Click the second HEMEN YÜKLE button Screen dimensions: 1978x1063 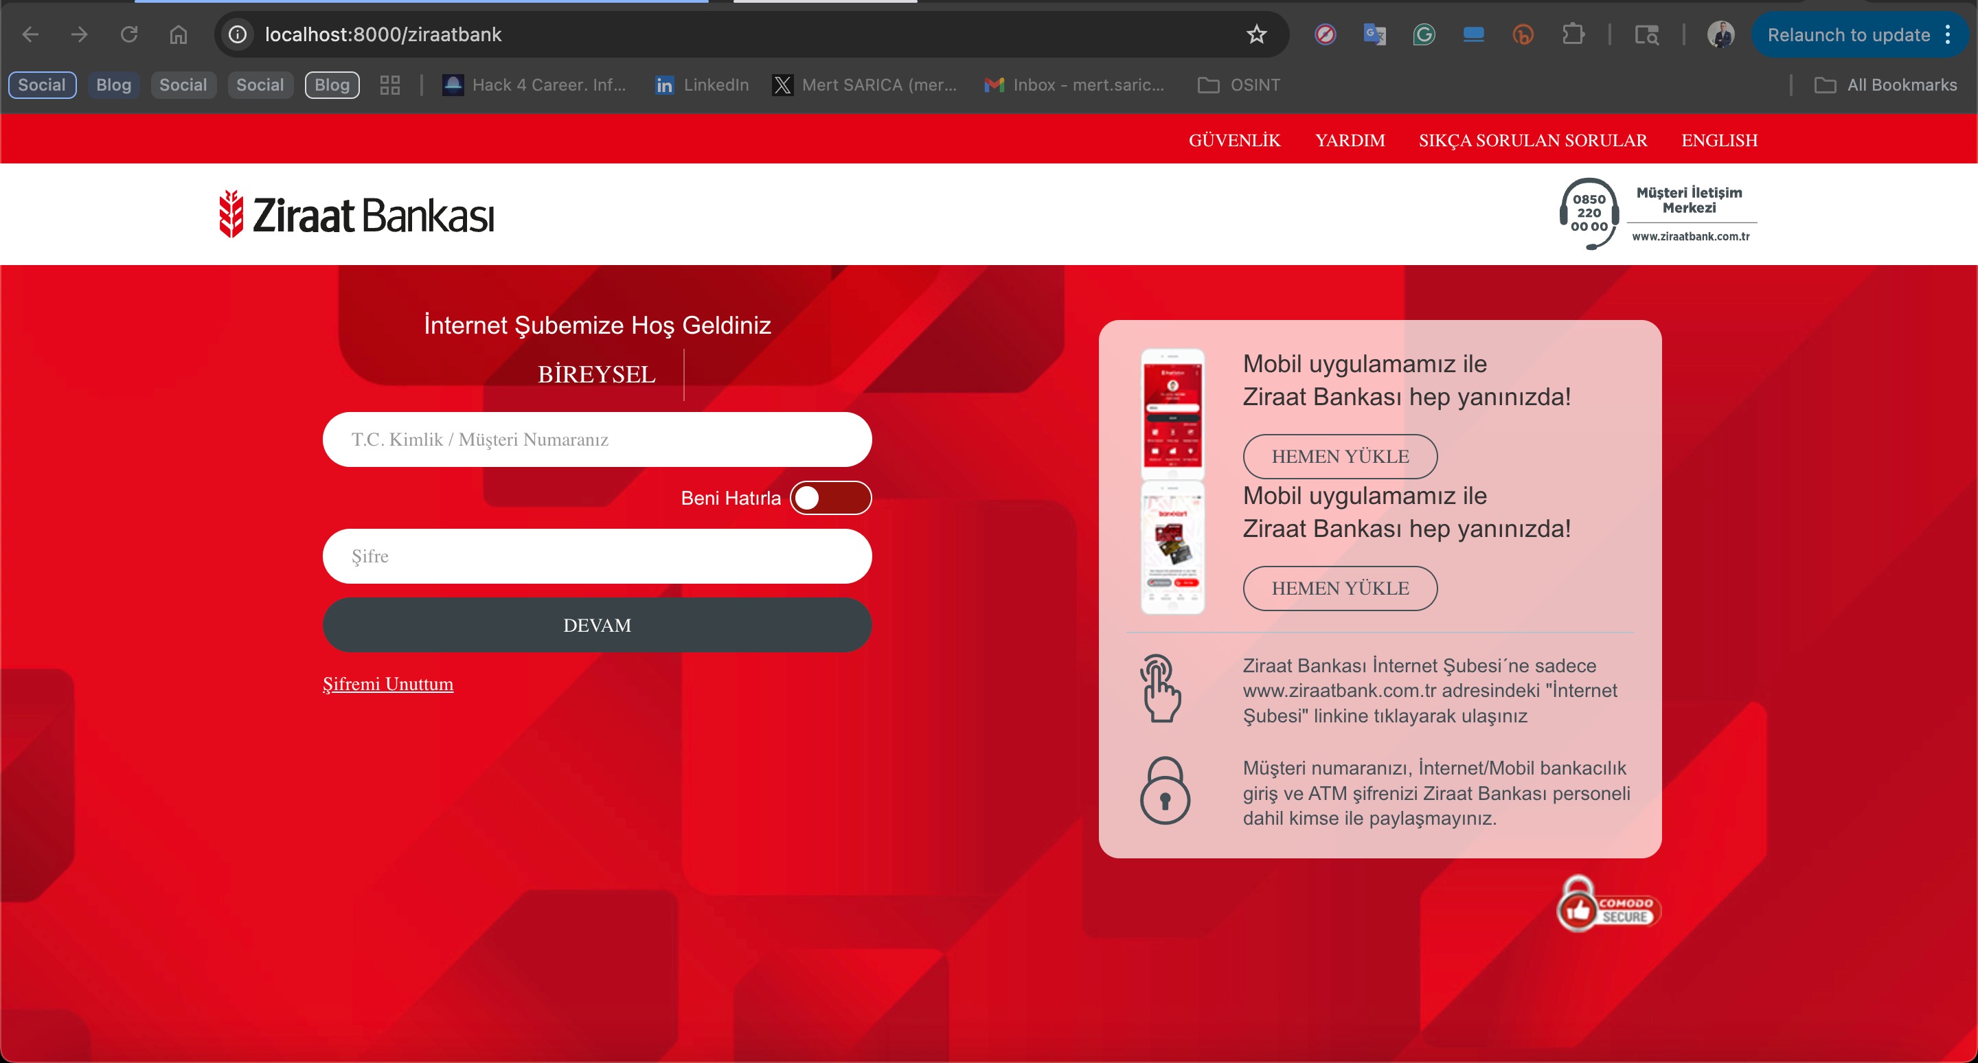click(x=1340, y=588)
